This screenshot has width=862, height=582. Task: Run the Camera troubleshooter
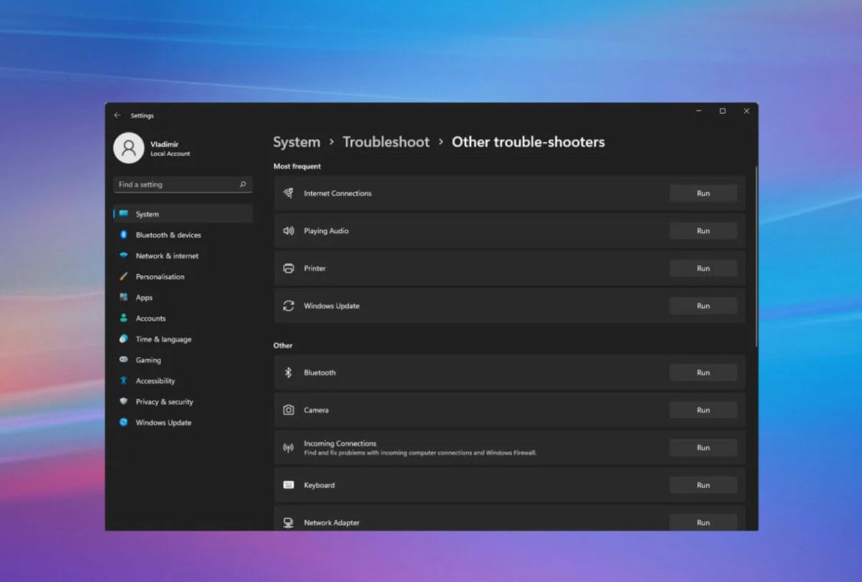703,410
